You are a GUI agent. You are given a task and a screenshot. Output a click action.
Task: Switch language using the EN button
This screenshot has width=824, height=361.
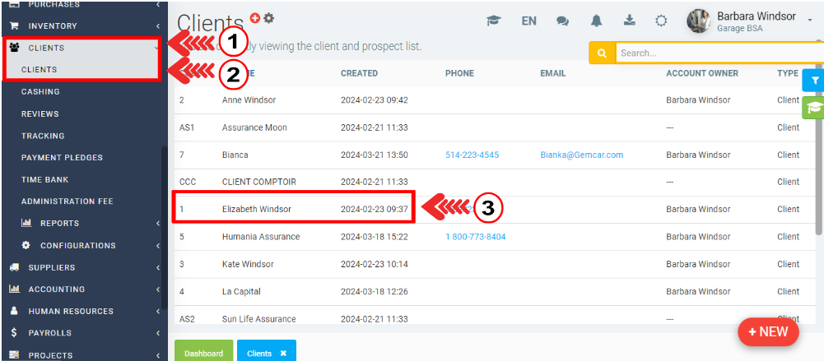[x=528, y=21]
